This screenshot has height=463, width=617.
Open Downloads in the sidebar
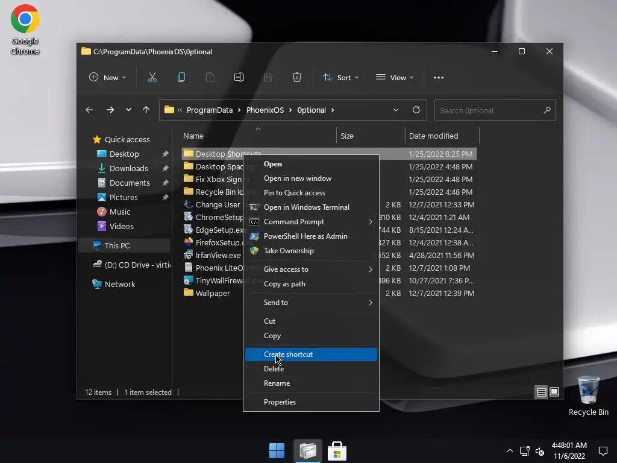point(129,169)
